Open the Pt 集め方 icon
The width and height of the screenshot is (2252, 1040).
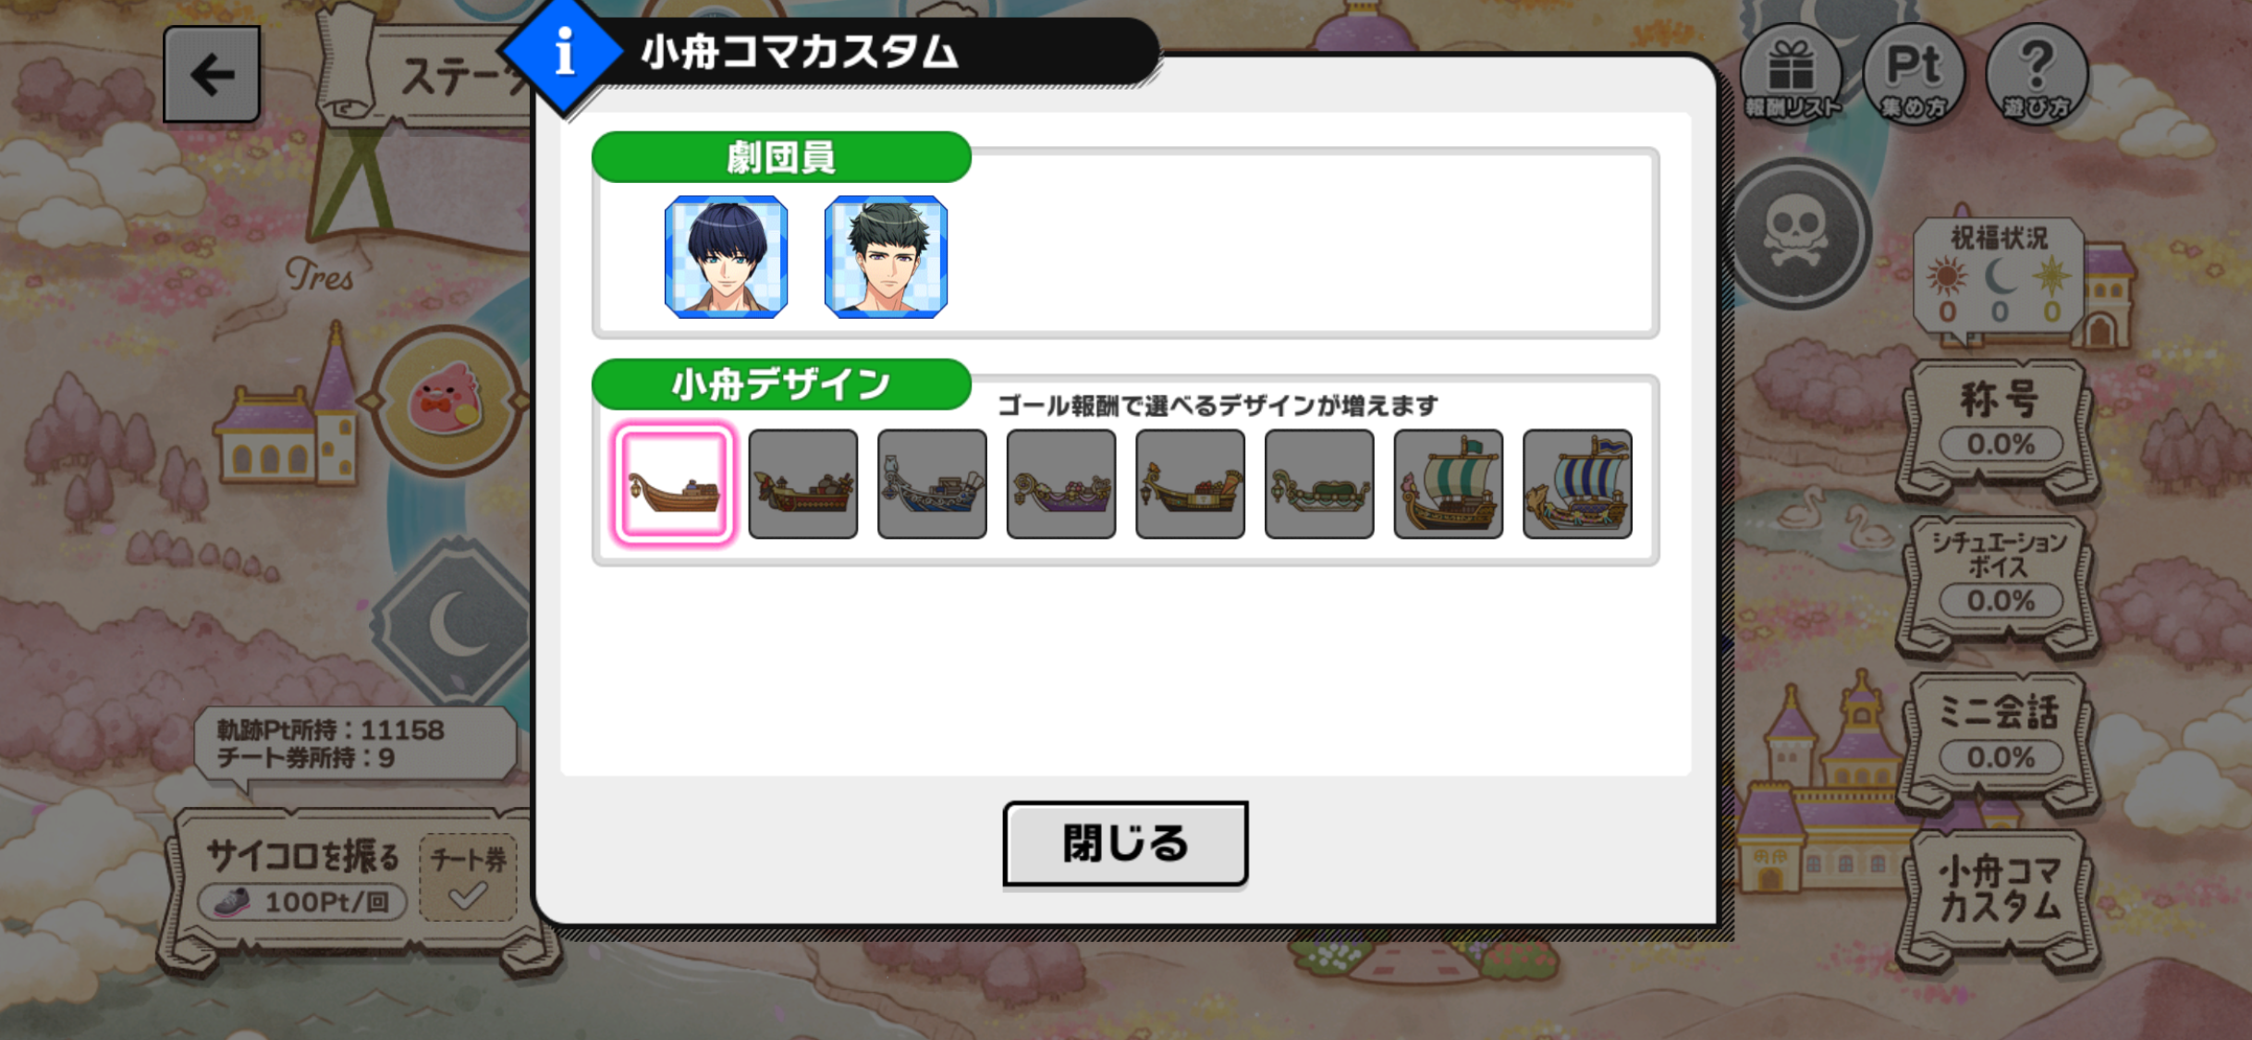pyautogui.click(x=1913, y=74)
